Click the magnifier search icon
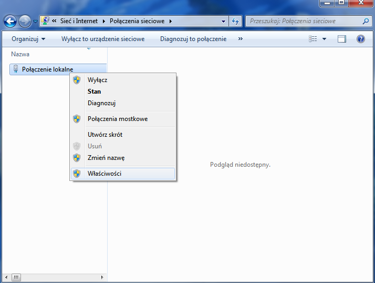The image size is (375, 283). 366,22
